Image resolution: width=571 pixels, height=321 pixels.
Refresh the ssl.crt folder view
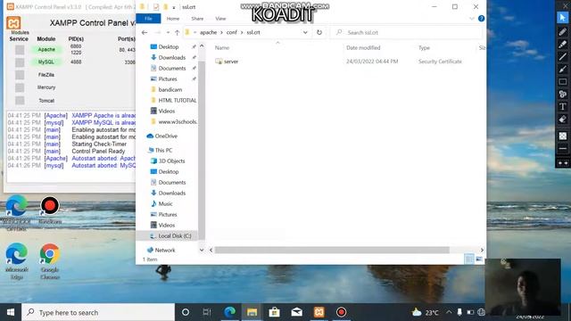click(x=319, y=32)
